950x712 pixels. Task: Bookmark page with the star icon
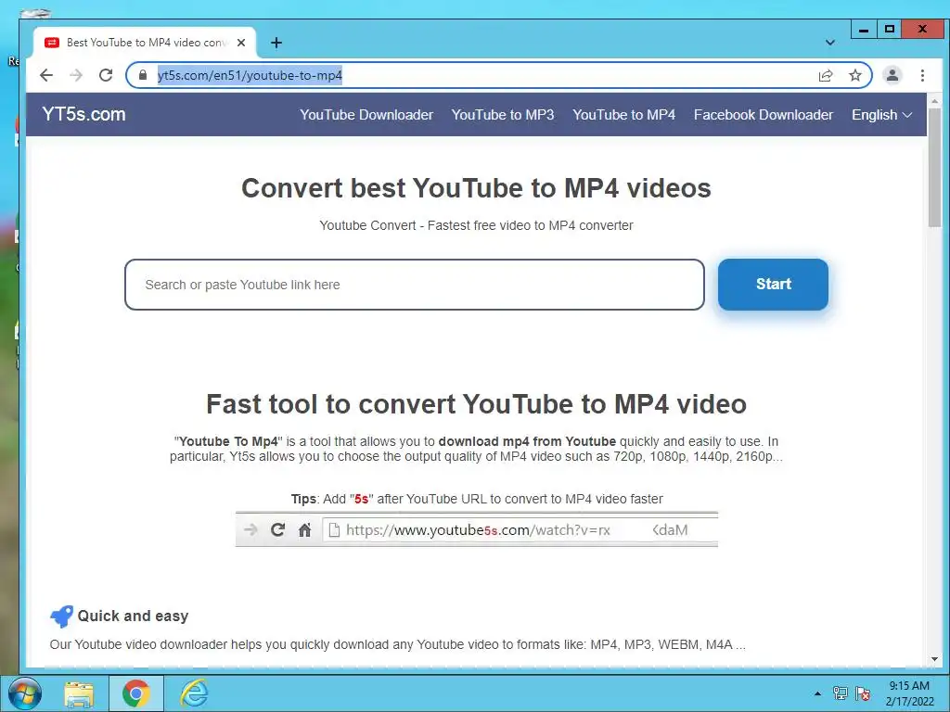pyautogui.click(x=854, y=75)
